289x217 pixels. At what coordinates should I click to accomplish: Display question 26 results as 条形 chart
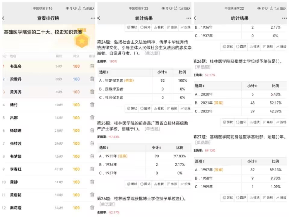(268, 122)
